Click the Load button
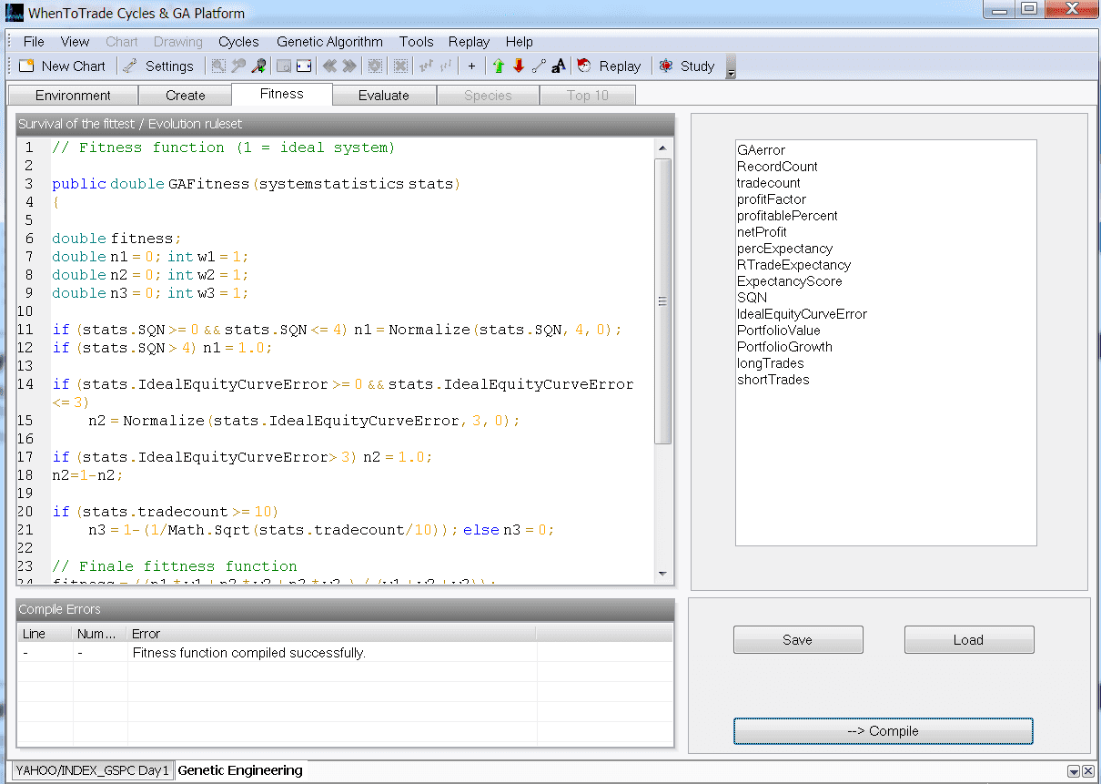The width and height of the screenshot is (1101, 784). click(x=969, y=640)
